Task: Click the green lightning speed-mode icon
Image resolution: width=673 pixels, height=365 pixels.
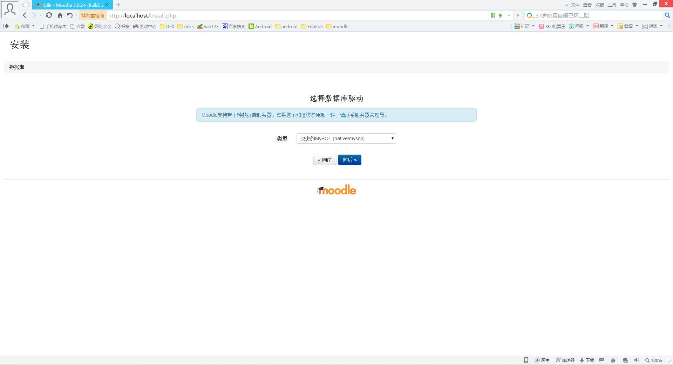Action: tap(501, 15)
